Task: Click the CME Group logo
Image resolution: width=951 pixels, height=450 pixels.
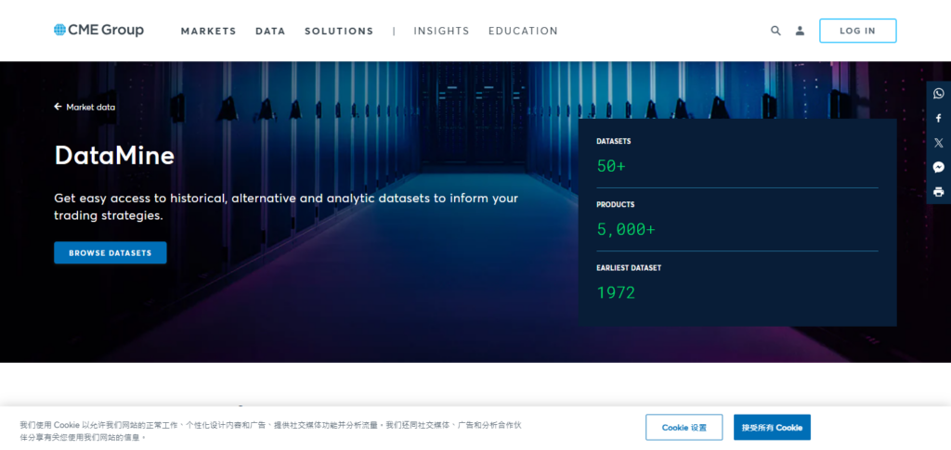Action: coord(98,30)
